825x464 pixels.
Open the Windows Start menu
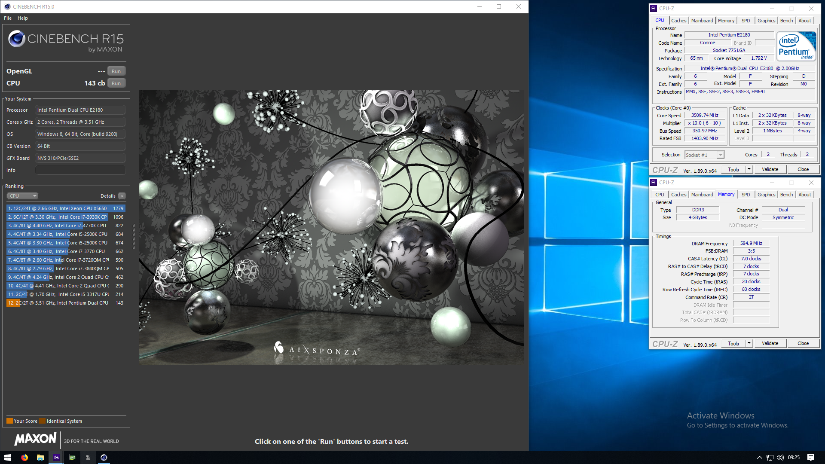pyautogui.click(x=8, y=458)
